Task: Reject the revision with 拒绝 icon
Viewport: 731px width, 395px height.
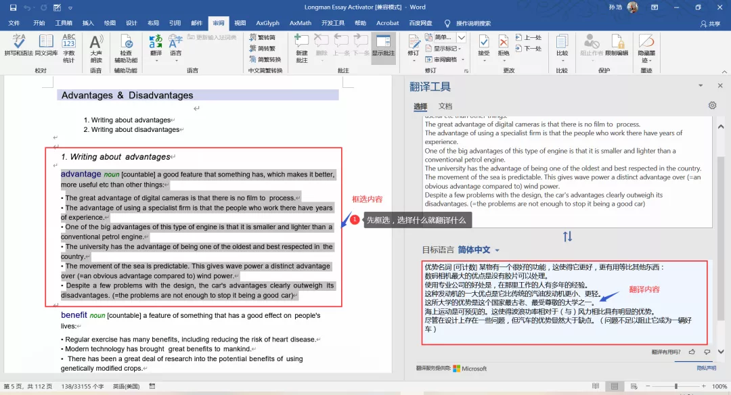Action: point(503,42)
